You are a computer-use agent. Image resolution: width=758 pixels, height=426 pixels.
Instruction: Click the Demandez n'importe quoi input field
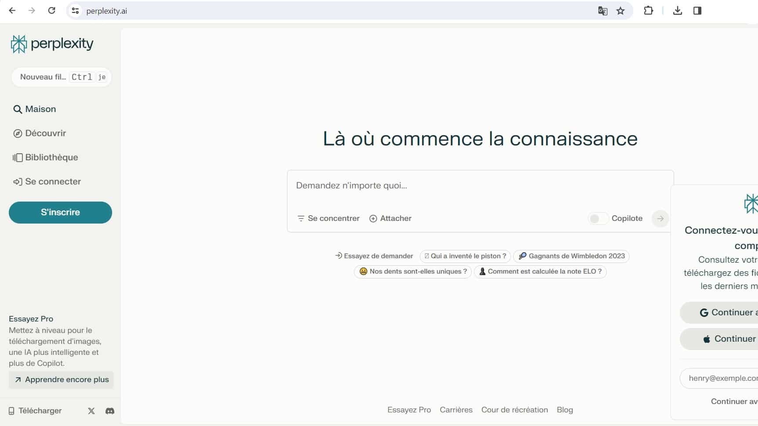click(479, 186)
